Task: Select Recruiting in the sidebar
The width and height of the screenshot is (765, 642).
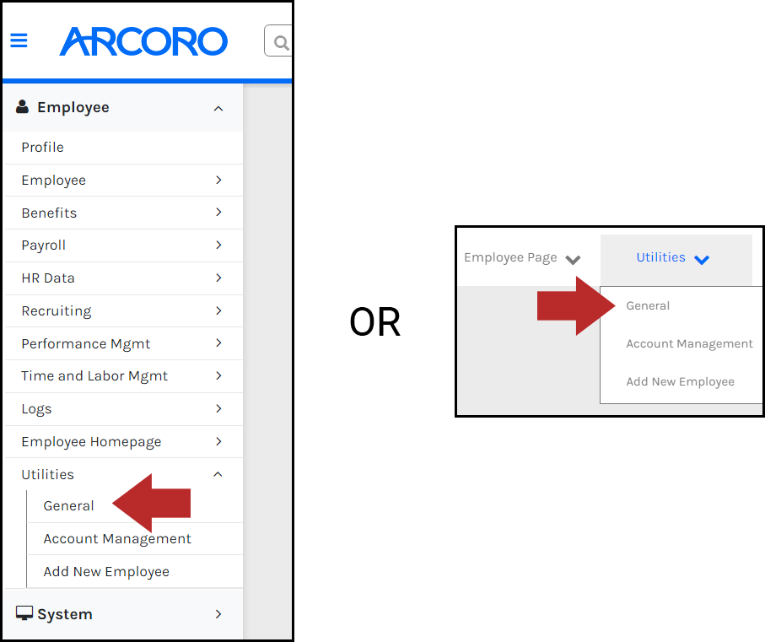Action: 57,311
